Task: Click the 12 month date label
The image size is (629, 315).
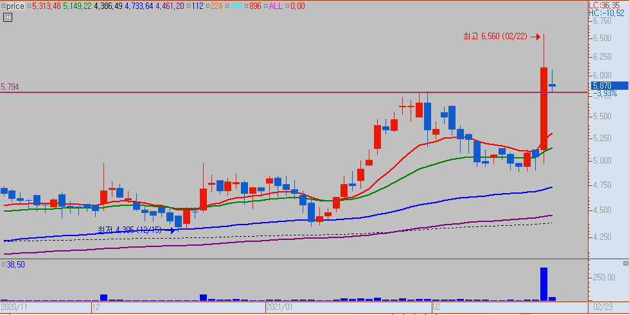Action: coord(96,307)
